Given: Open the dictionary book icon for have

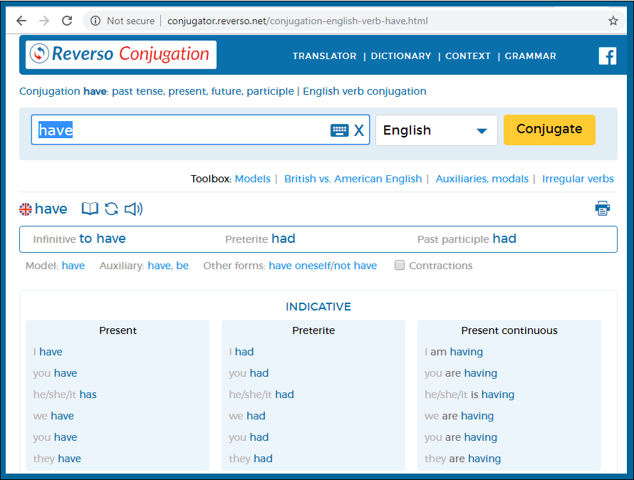Looking at the screenshot, I should [90, 209].
